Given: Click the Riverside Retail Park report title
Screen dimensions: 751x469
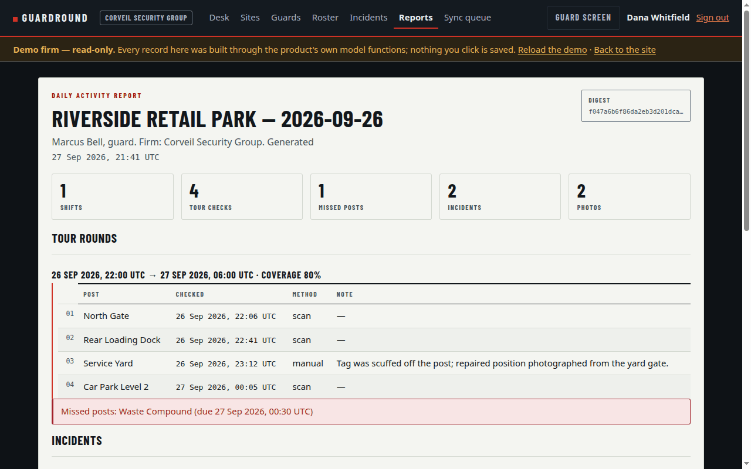Looking at the screenshot, I should tap(218, 120).
